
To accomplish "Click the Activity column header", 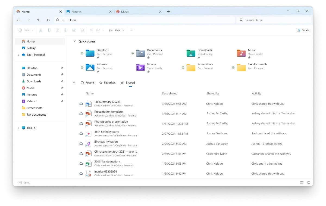I will 256,93.
